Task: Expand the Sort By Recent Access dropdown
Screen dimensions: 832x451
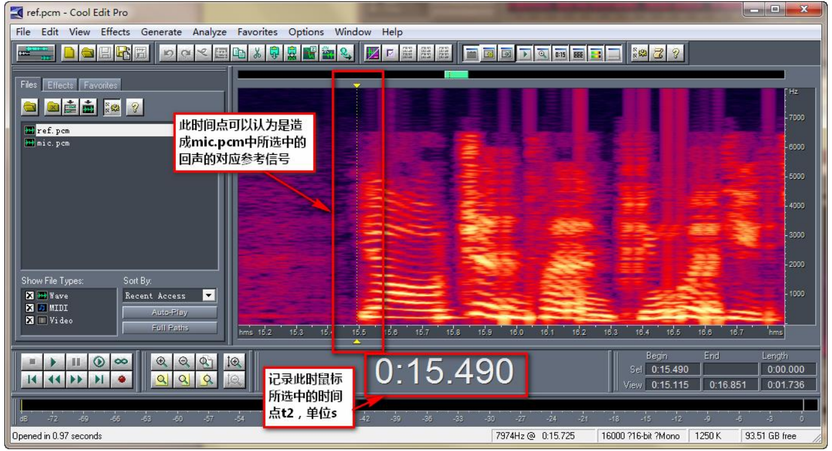Action: click(x=209, y=296)
